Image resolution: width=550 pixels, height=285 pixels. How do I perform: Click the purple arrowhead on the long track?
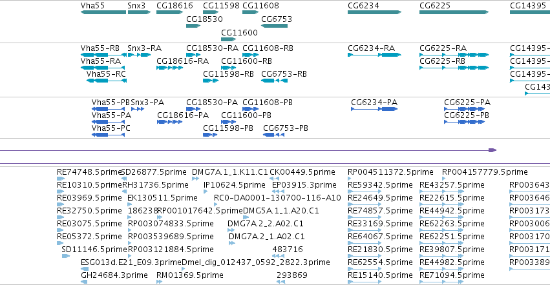point(492,150)
